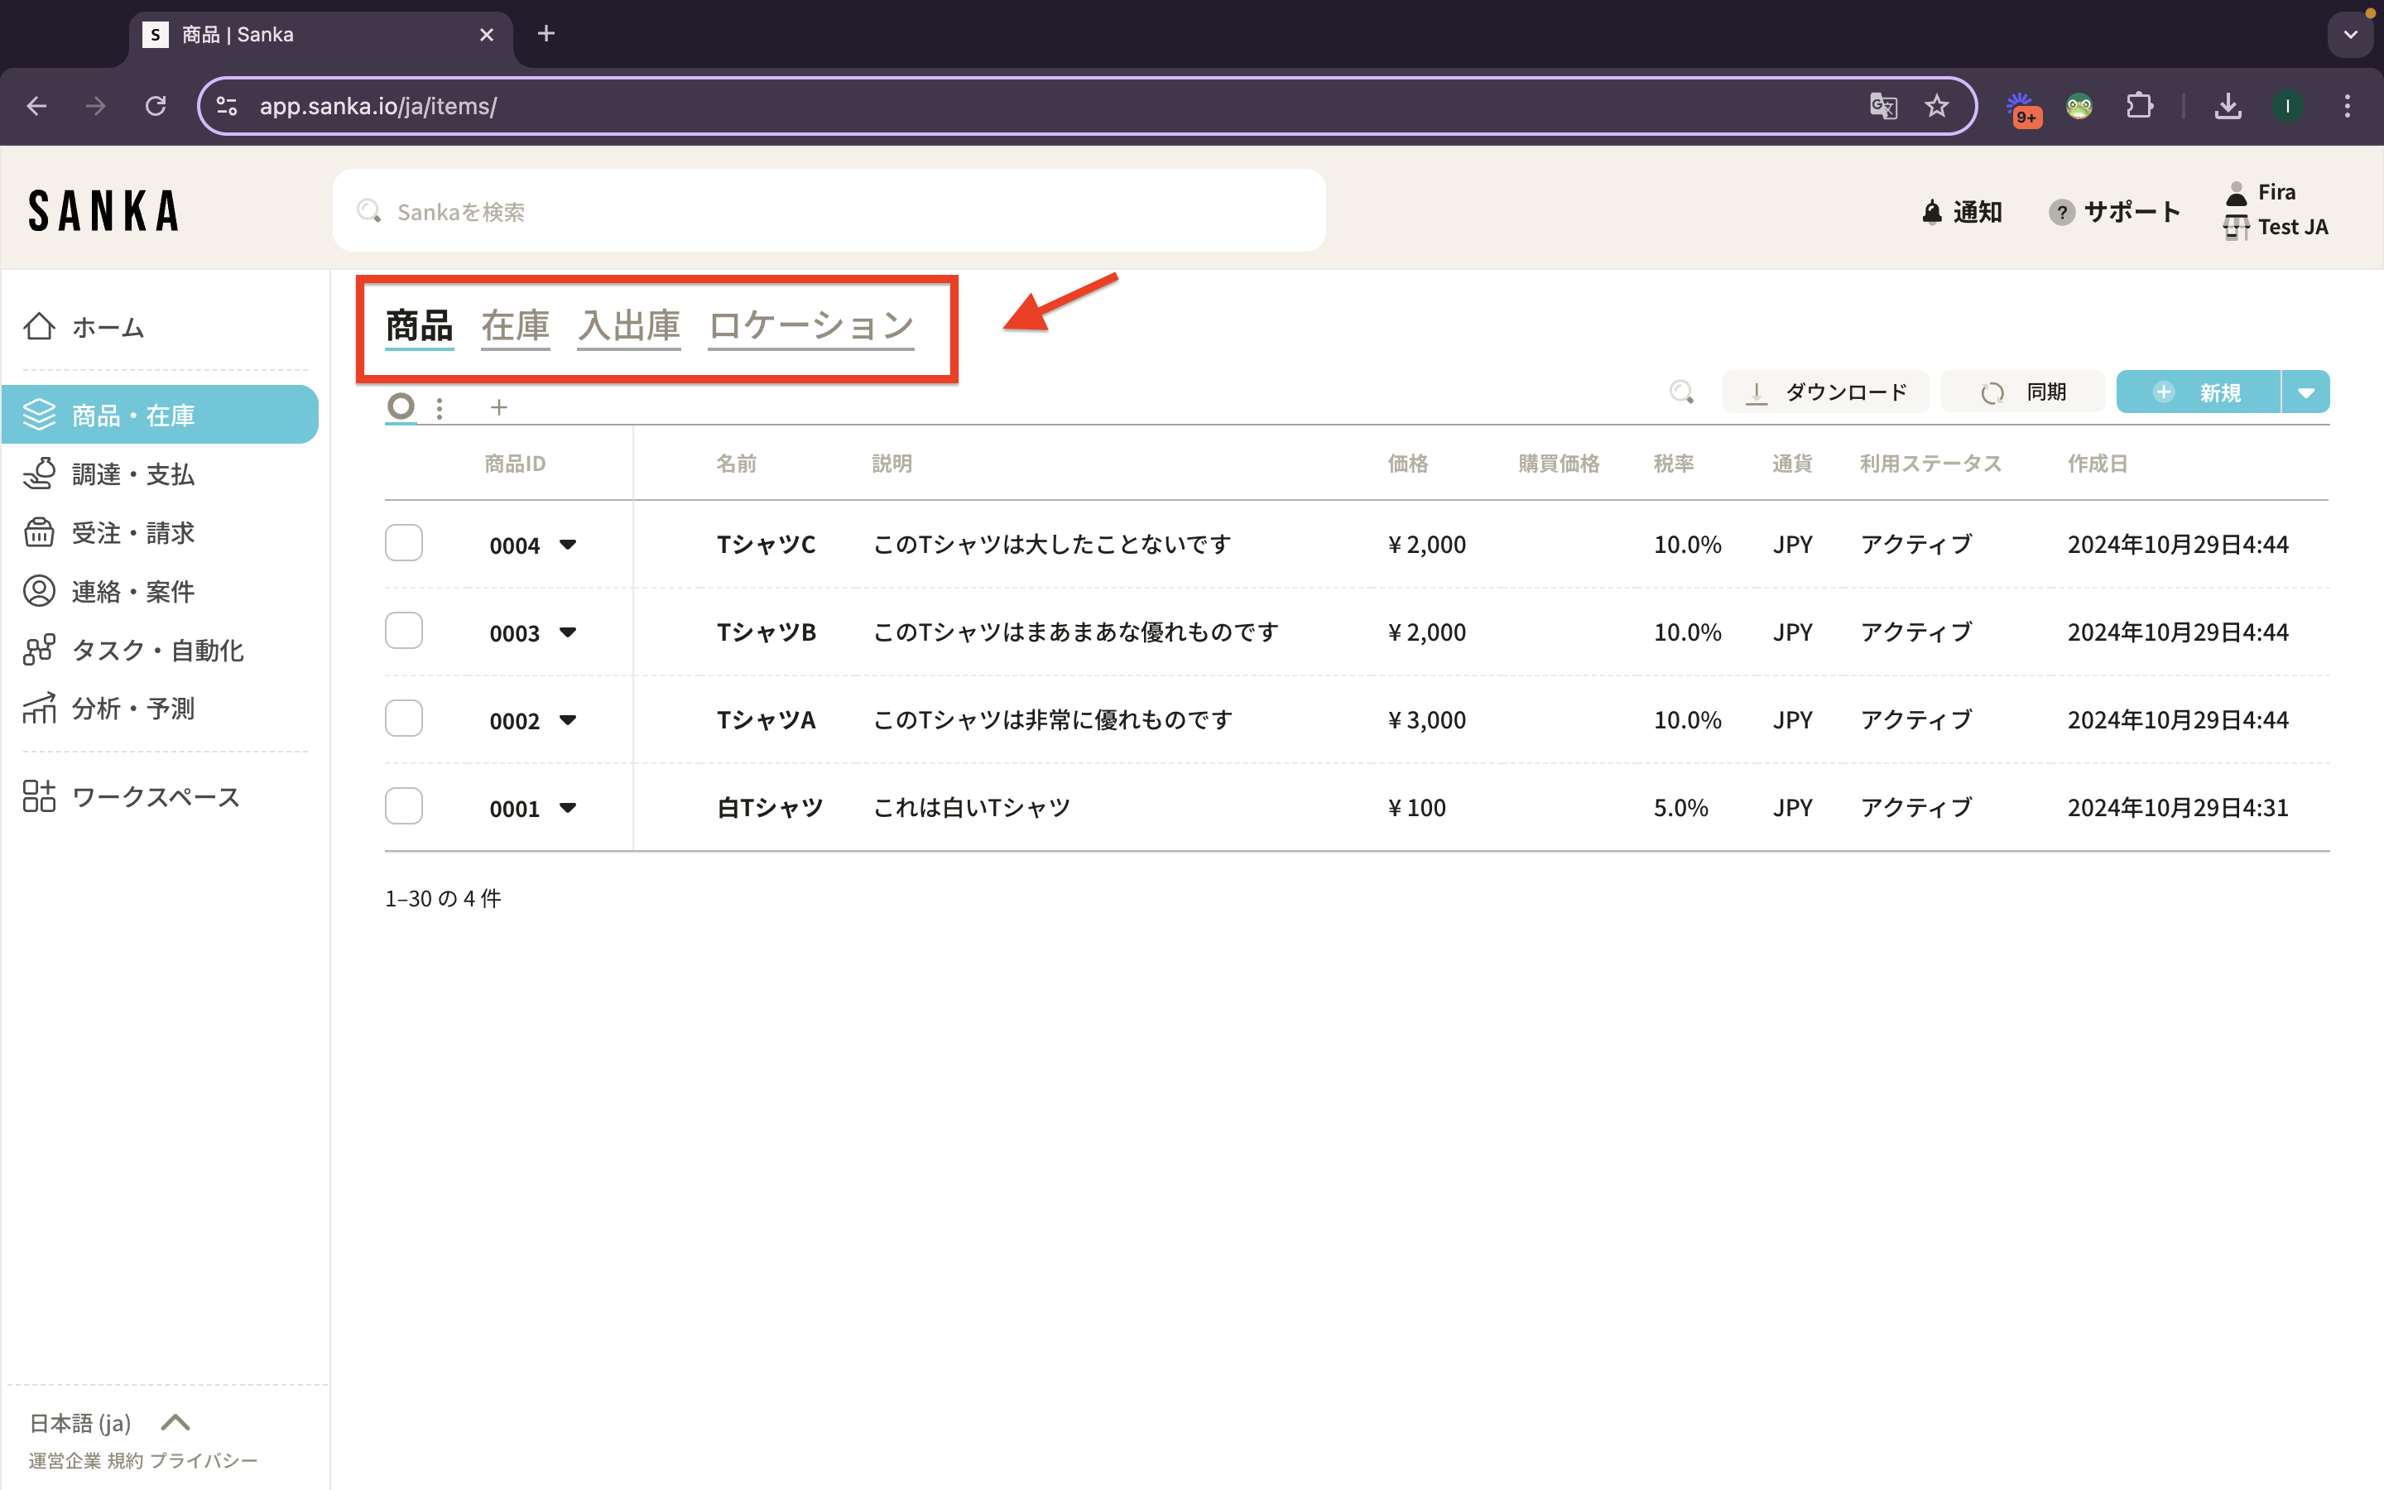Click the 同期 sync button

point(2023,392)
